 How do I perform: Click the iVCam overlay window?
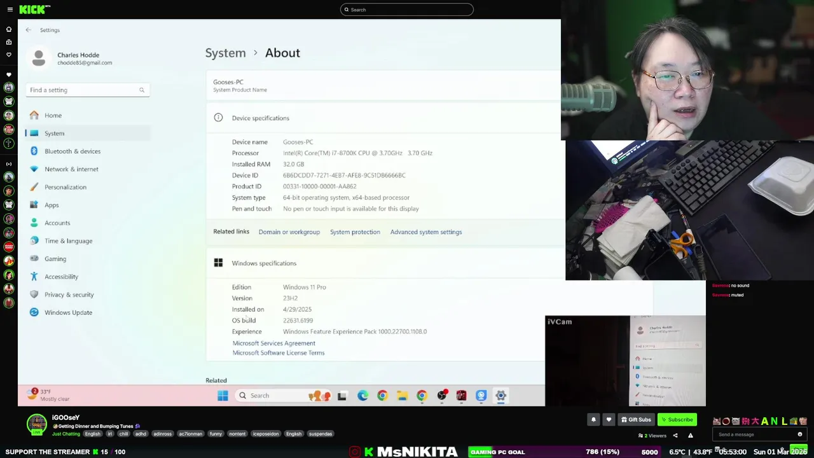point(625,361)
